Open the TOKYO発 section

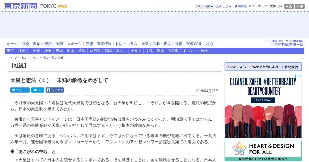click(194, 44)
